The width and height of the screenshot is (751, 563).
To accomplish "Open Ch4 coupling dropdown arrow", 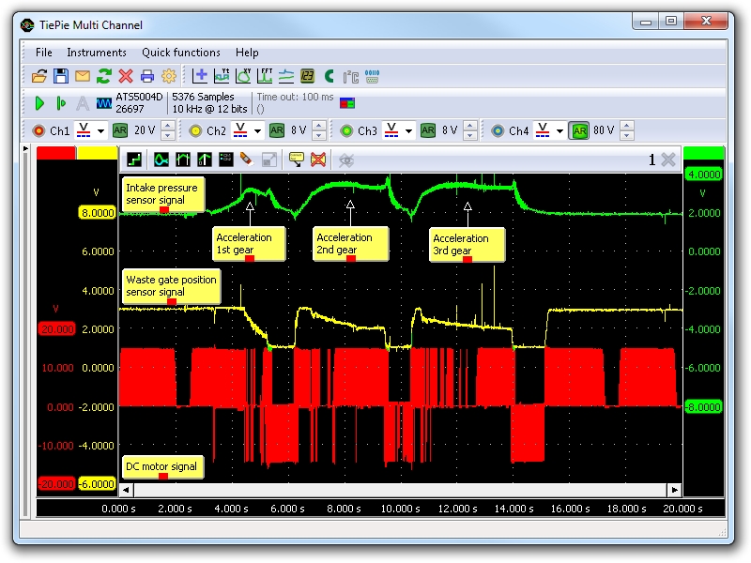I will click(x=560, y=130).
